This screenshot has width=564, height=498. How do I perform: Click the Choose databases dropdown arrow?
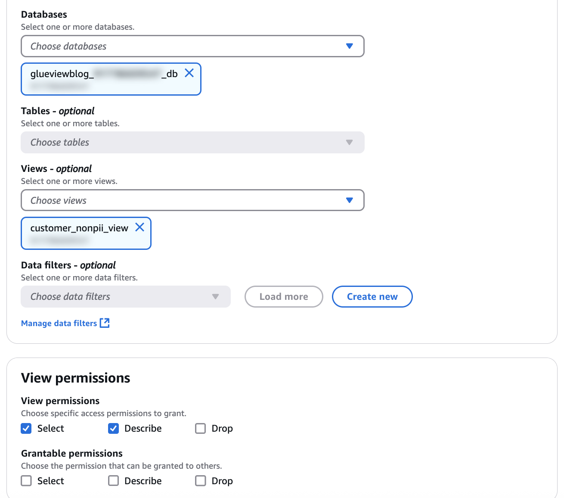click(x=350, y=46)
